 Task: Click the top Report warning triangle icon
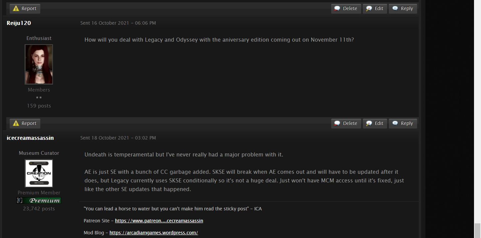16,9
